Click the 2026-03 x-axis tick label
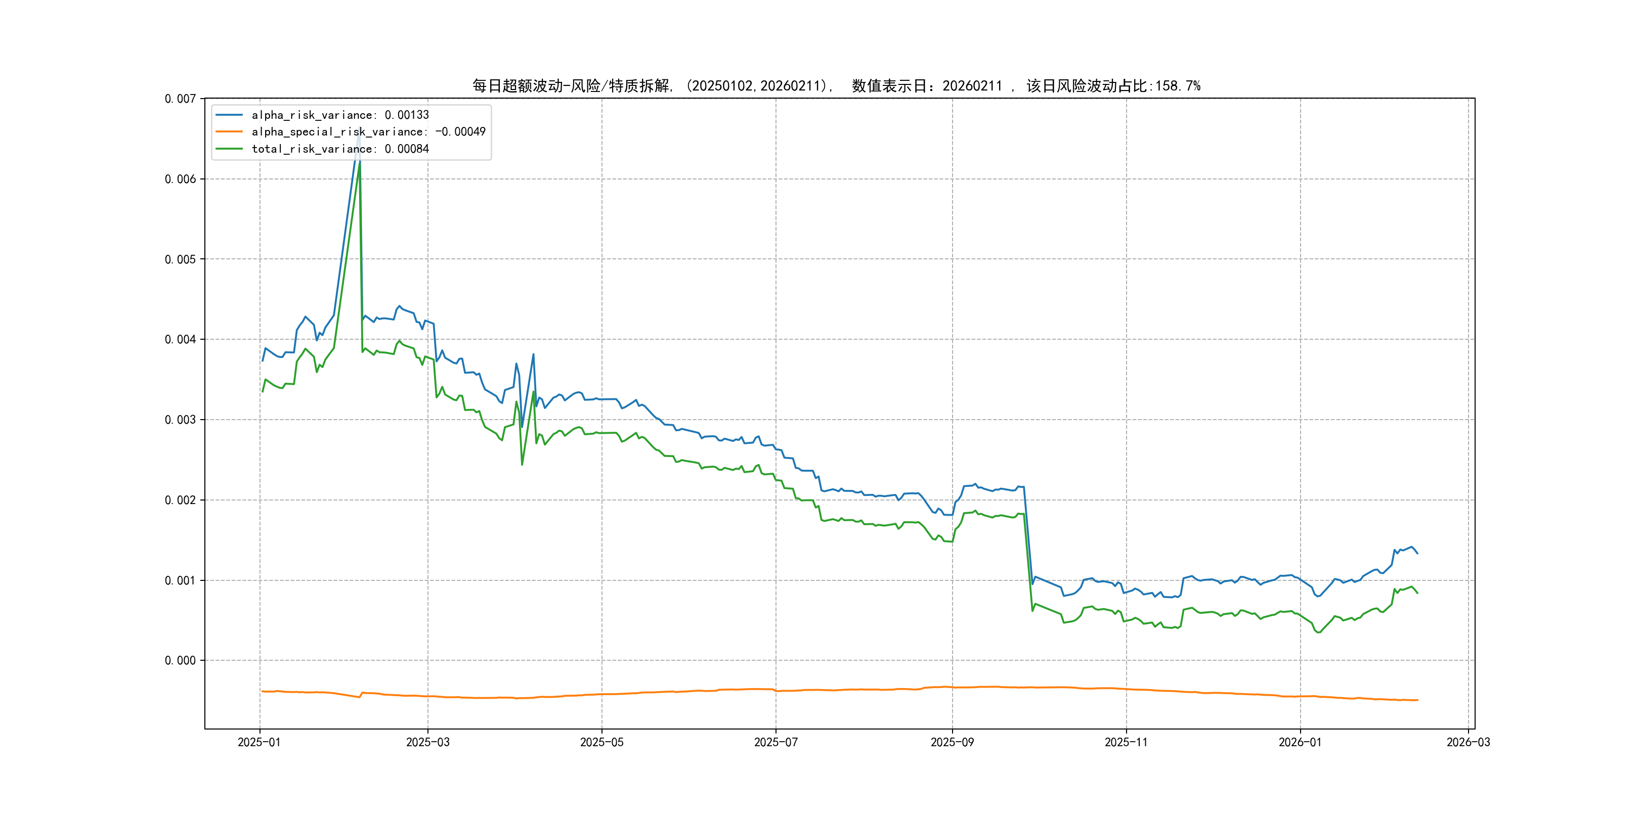 1468,742
